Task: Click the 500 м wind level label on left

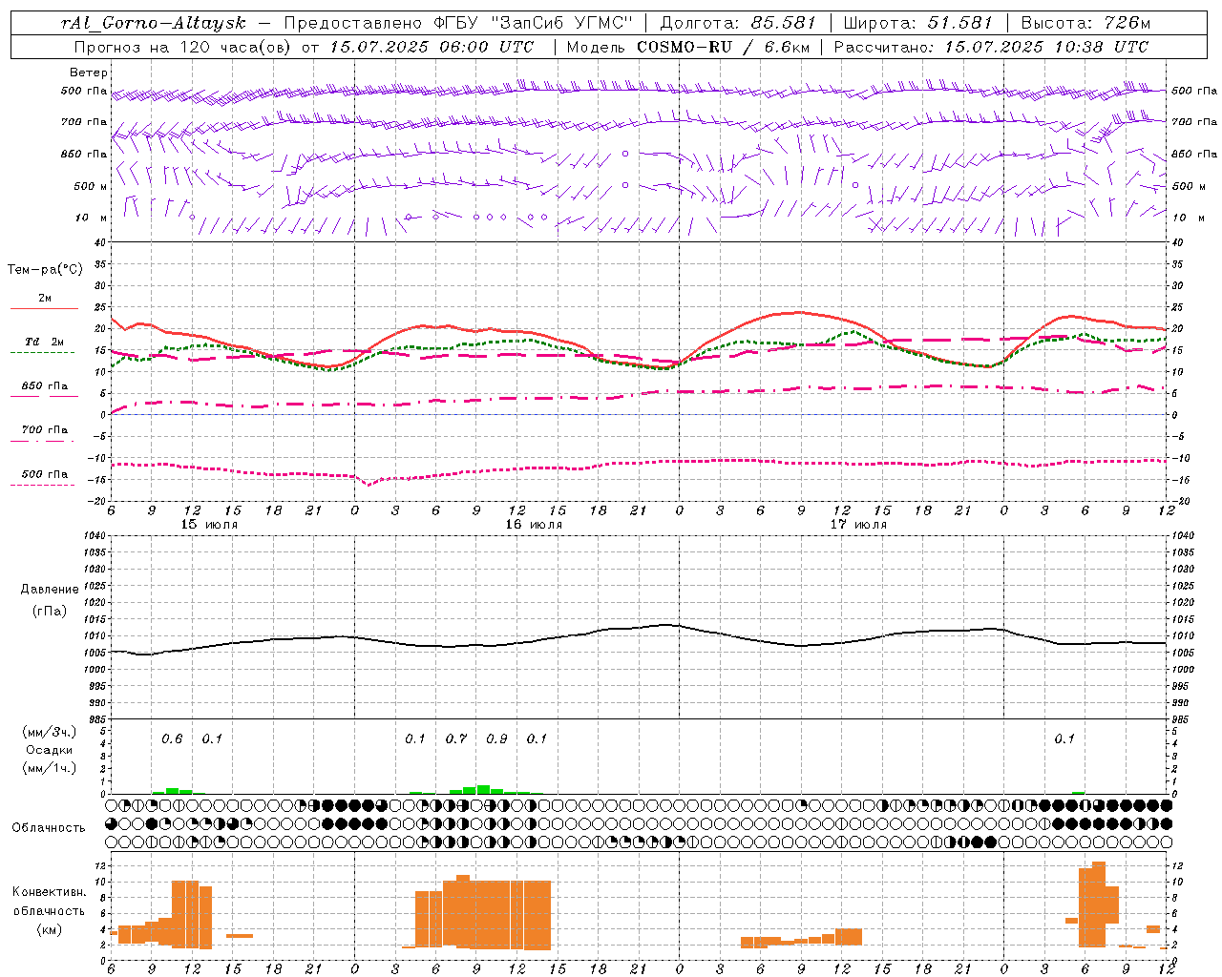Action: pyautogui.click(x=91, y=186)
